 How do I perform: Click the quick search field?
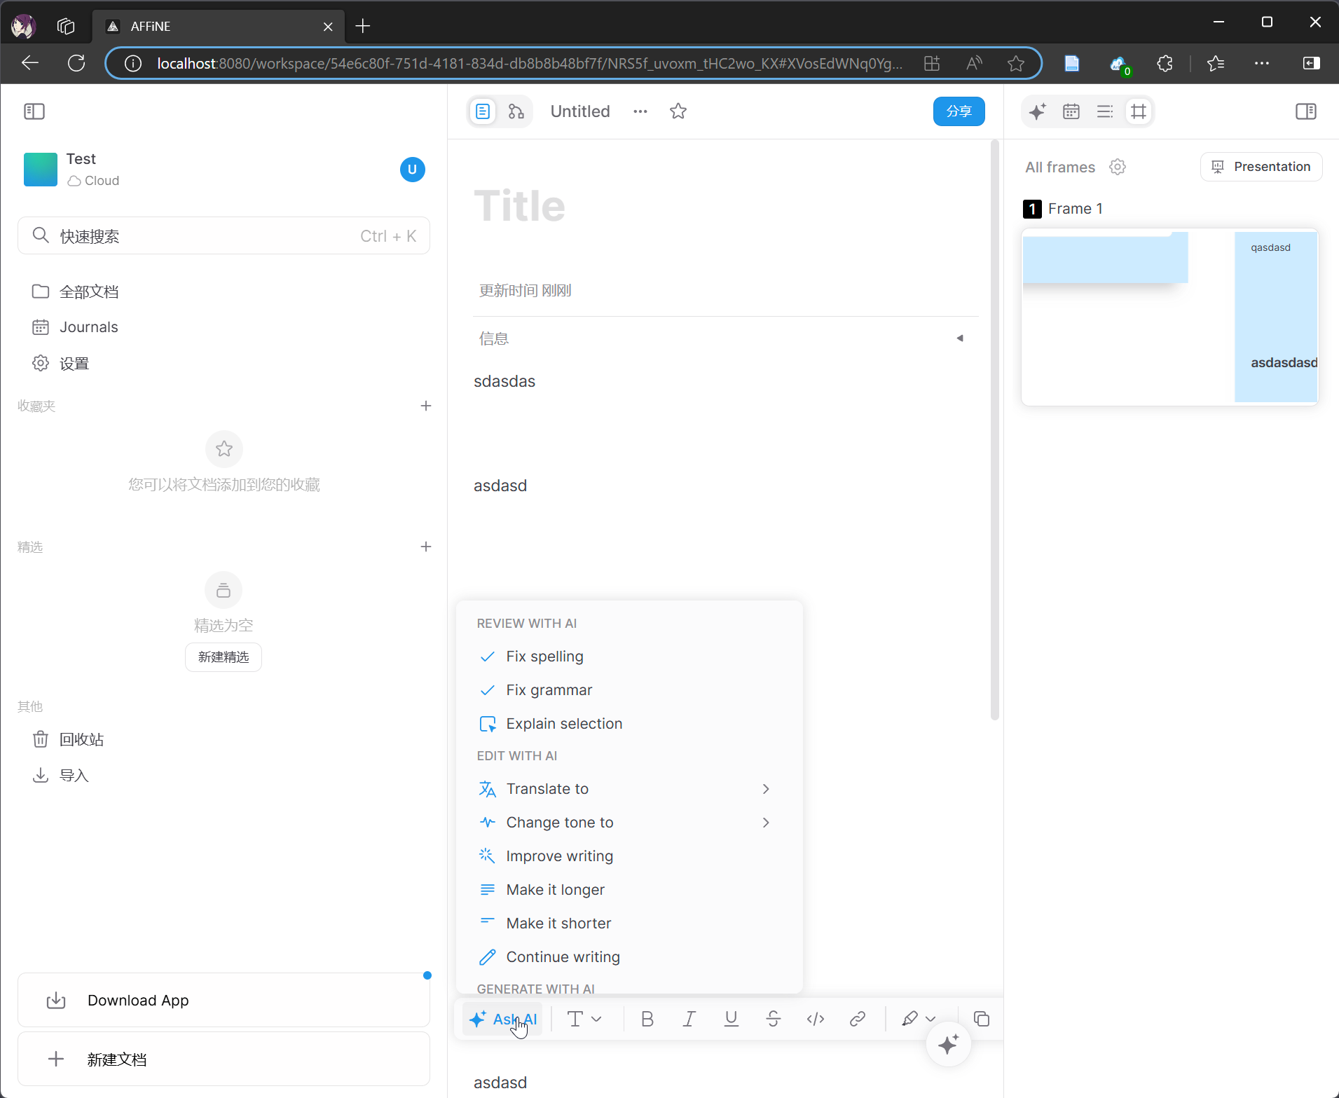coord(224,236)
